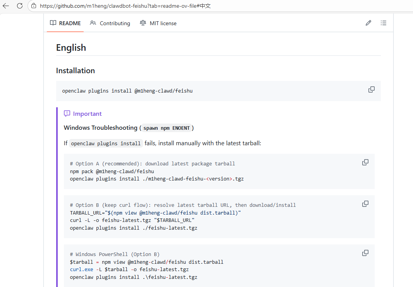Open site information icon beside URL
Screen dimensions: 413x287
[34, 6]
